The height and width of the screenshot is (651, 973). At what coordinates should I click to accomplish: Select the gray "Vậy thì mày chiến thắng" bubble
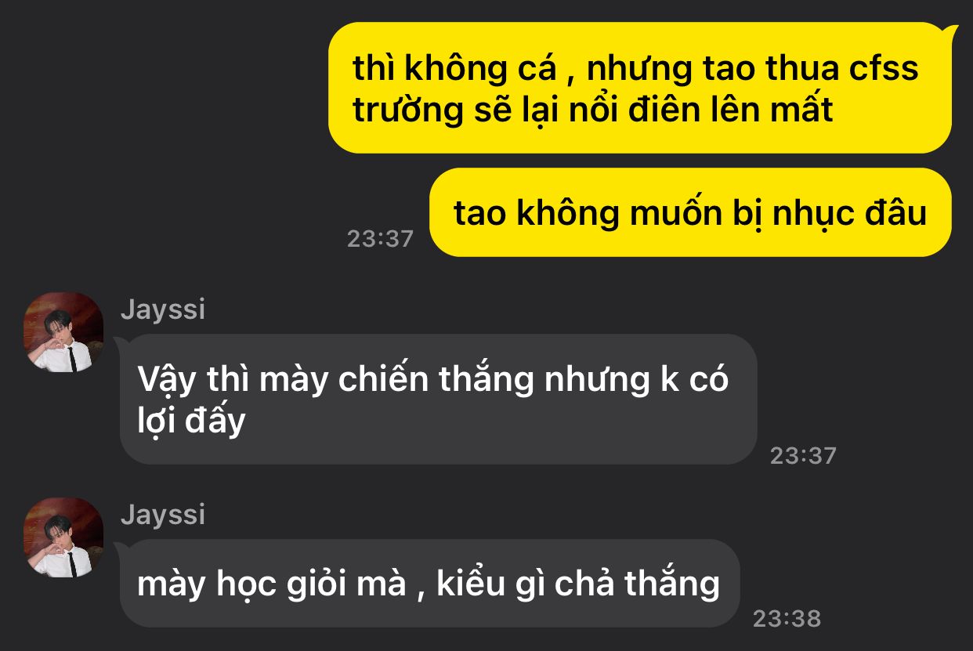[438, 400]
